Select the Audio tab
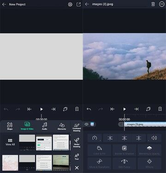166x173 pixels. tap(45, 126)
